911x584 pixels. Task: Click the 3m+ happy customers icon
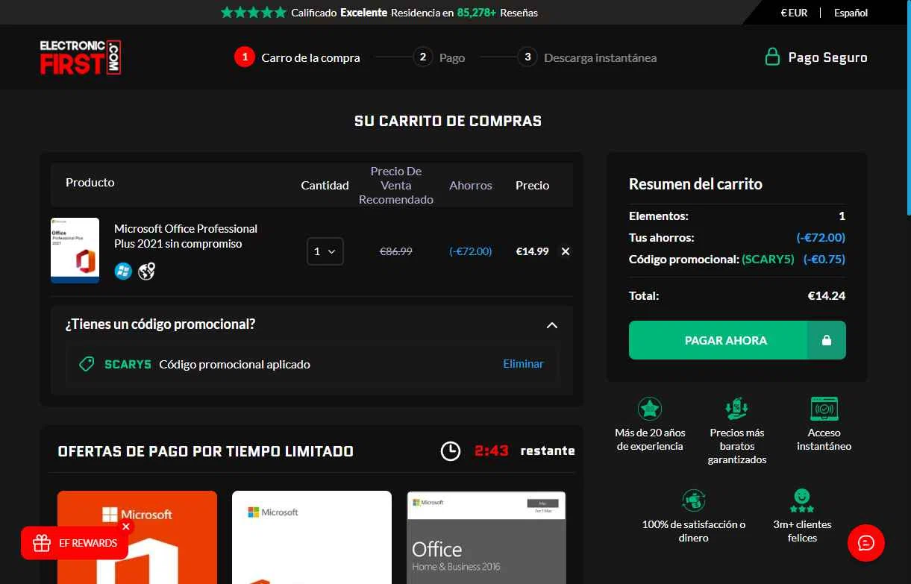pyautogui.click(x=802, y=500)
